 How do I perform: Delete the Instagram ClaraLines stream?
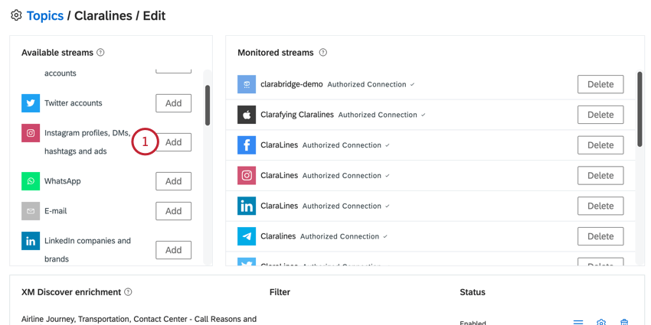click(600, 175)
